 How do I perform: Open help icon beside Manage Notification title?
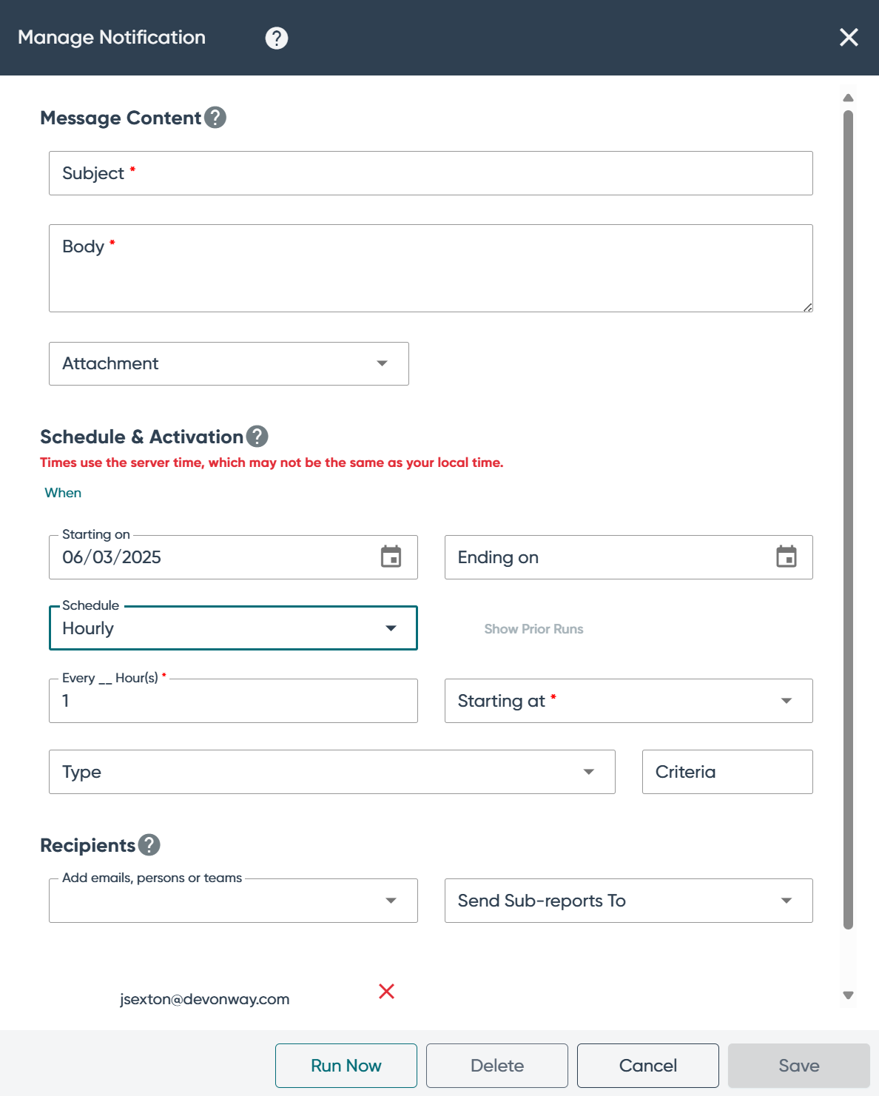[277, 38]
